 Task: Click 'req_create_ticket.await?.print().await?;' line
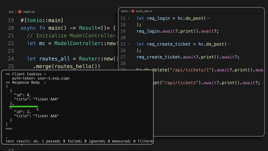(x=188, y=57)
